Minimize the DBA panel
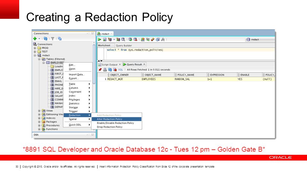This screenshot has width=307, height=172. click(x=92, y=135)
